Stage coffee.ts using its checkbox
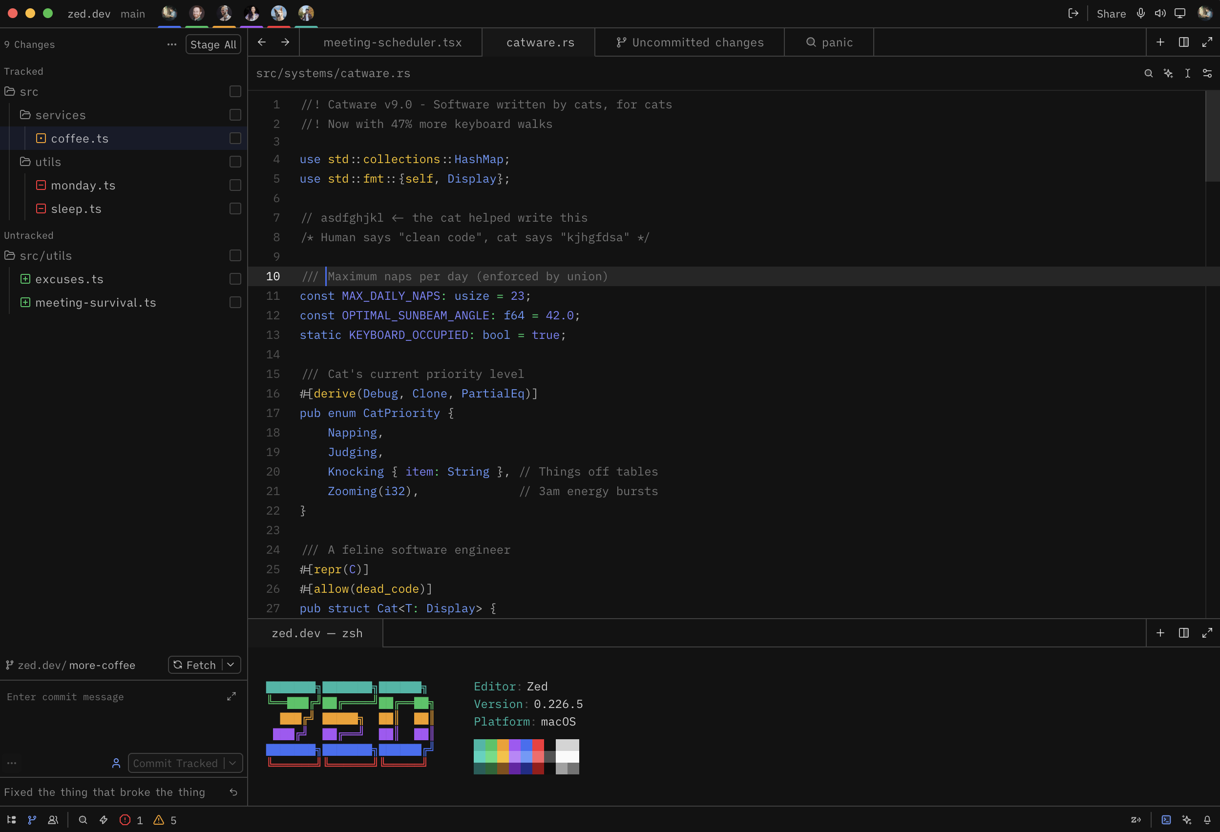1220x832 pixels. click(235, 138)
